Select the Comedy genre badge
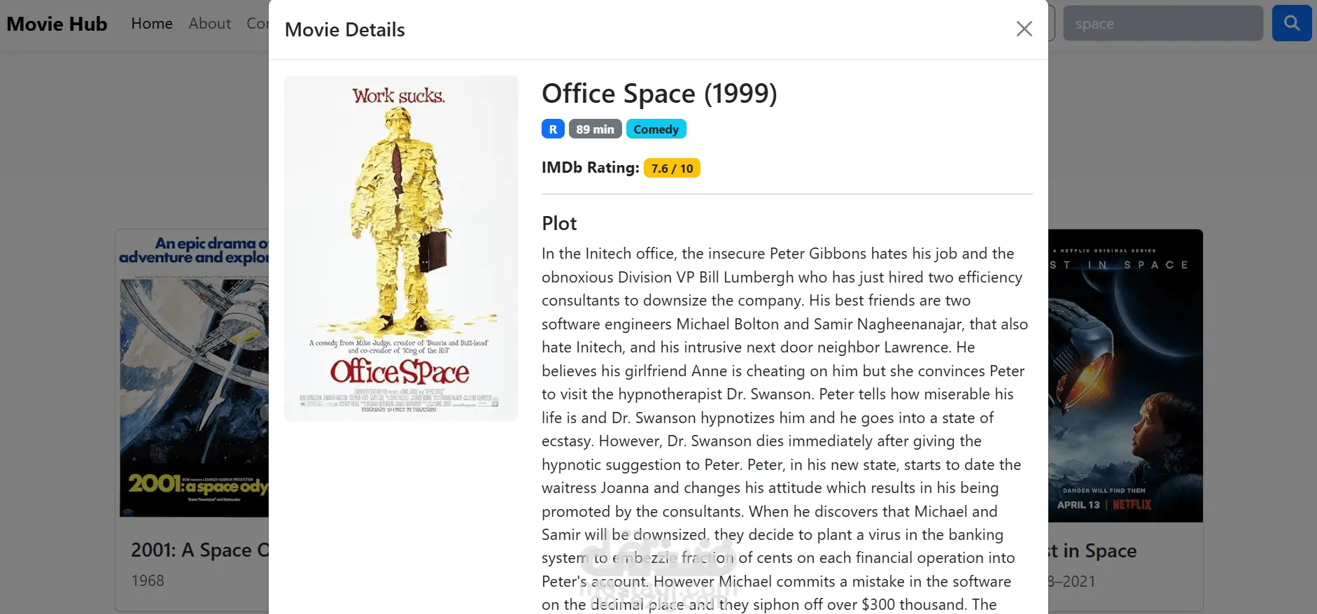 (656, 129)
